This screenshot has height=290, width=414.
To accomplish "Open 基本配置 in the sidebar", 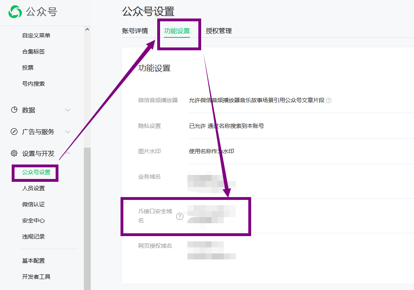I will pos(33,261).
